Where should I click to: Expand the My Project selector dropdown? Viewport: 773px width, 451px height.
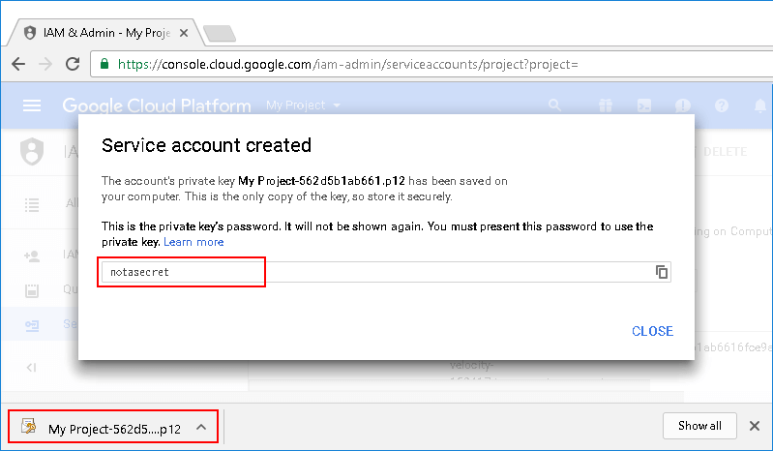point(303,105)
